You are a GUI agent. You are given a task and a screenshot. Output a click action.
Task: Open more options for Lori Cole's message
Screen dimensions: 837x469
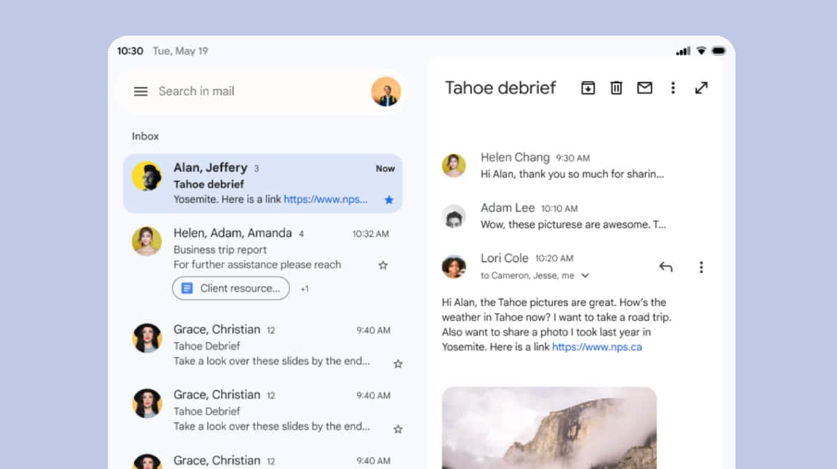tap(701, 267)
